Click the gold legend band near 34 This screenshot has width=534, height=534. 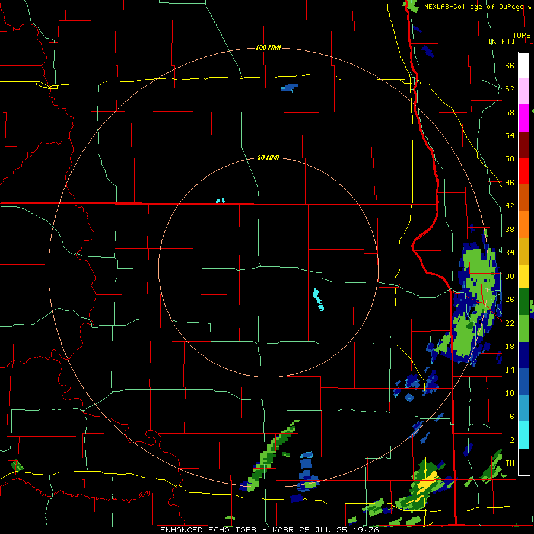(524, 252)
